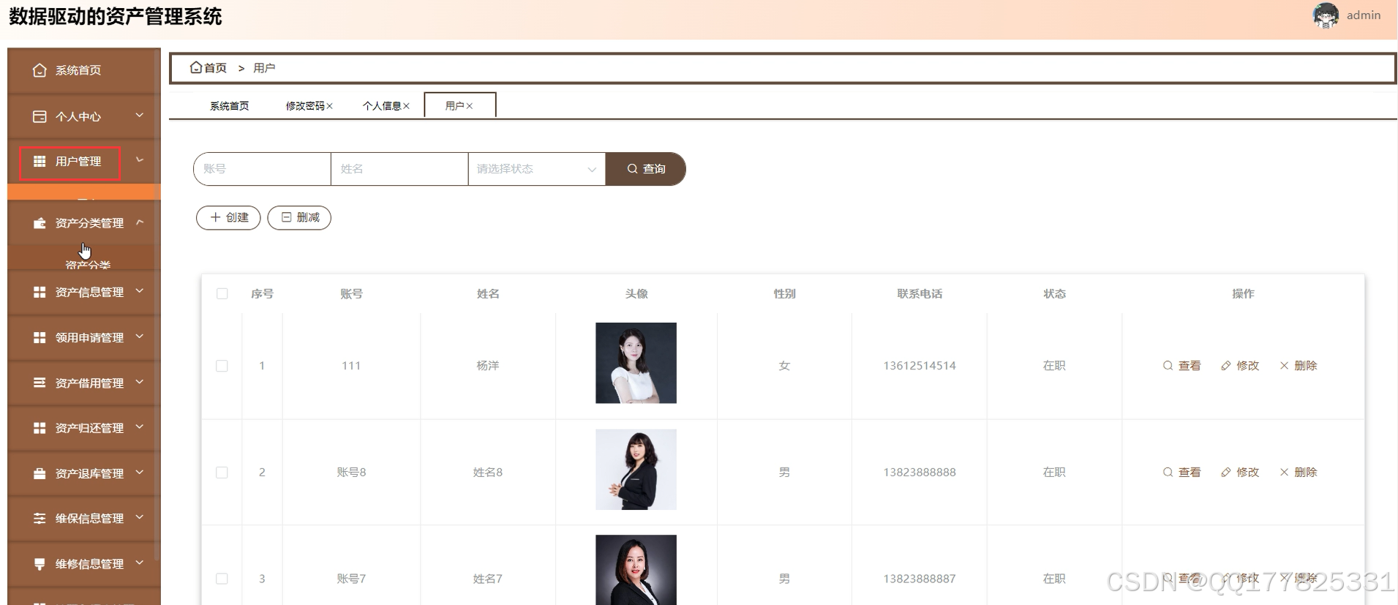Close the 修改密码 tab via its X
The height and width of the screenshot is (605, 1398).
[x=329, y=106]
